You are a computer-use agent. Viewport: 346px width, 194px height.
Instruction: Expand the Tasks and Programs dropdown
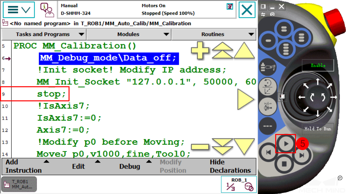pyautogui.click(x=44, y=34)
